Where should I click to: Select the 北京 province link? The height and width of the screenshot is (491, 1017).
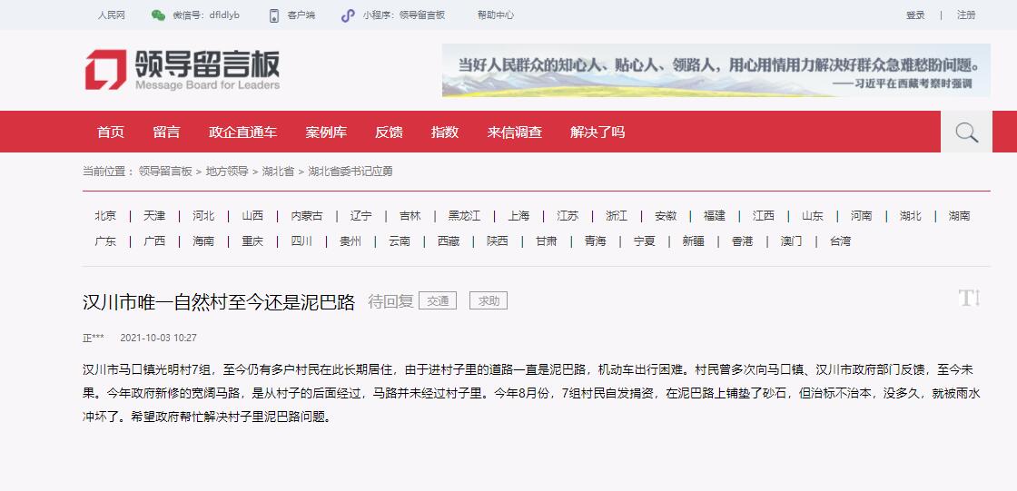[105, 216]
